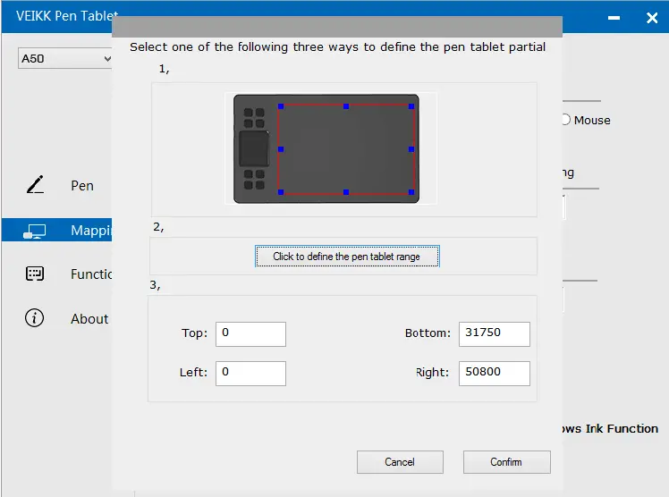Click the About info icon
This screenshot has height=497, width=669.
click(x=35, y=318)
